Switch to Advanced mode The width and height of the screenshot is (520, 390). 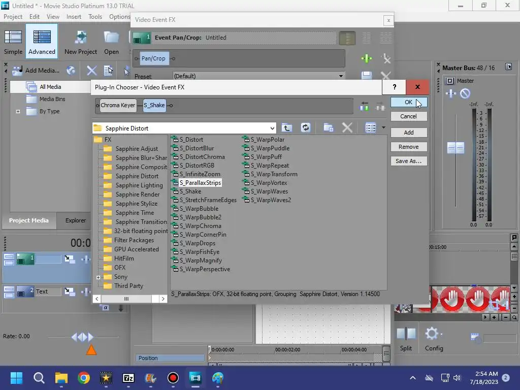42,41
